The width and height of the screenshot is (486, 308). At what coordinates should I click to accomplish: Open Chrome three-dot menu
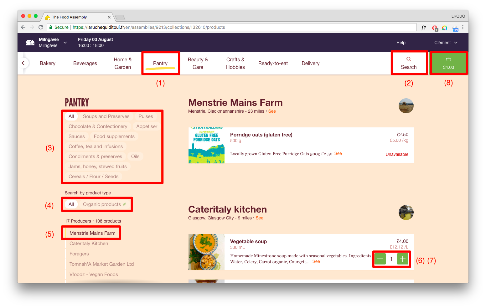(463, 27)
